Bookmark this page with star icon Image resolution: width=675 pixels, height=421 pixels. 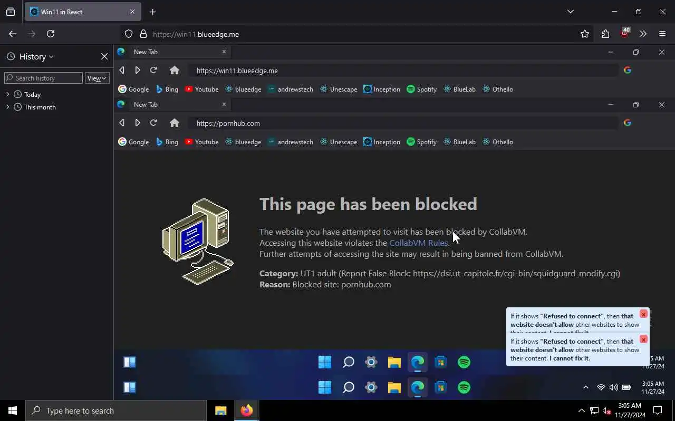[585, 34]
